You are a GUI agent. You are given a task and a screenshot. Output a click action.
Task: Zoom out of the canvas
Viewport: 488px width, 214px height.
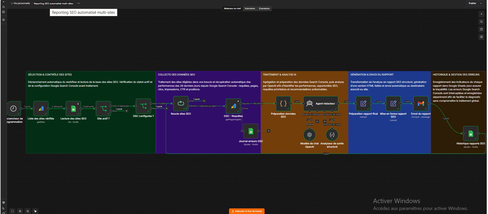click(x=28, y=211)
